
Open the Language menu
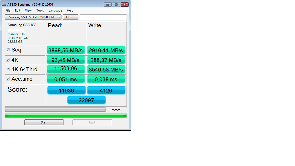[x=55, y=11]
